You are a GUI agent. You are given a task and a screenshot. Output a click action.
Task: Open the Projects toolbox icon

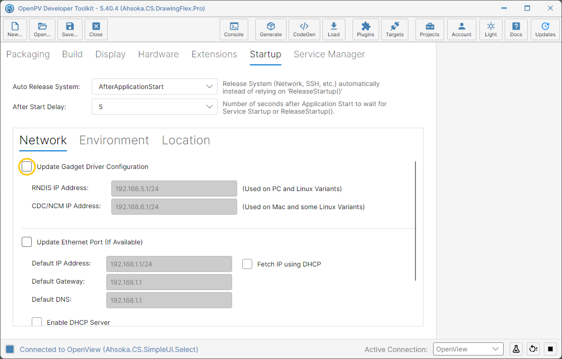430,29
